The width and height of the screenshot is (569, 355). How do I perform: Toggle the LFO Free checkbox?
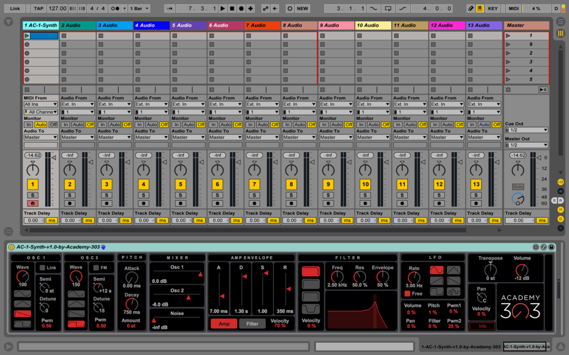pos(407,293)
